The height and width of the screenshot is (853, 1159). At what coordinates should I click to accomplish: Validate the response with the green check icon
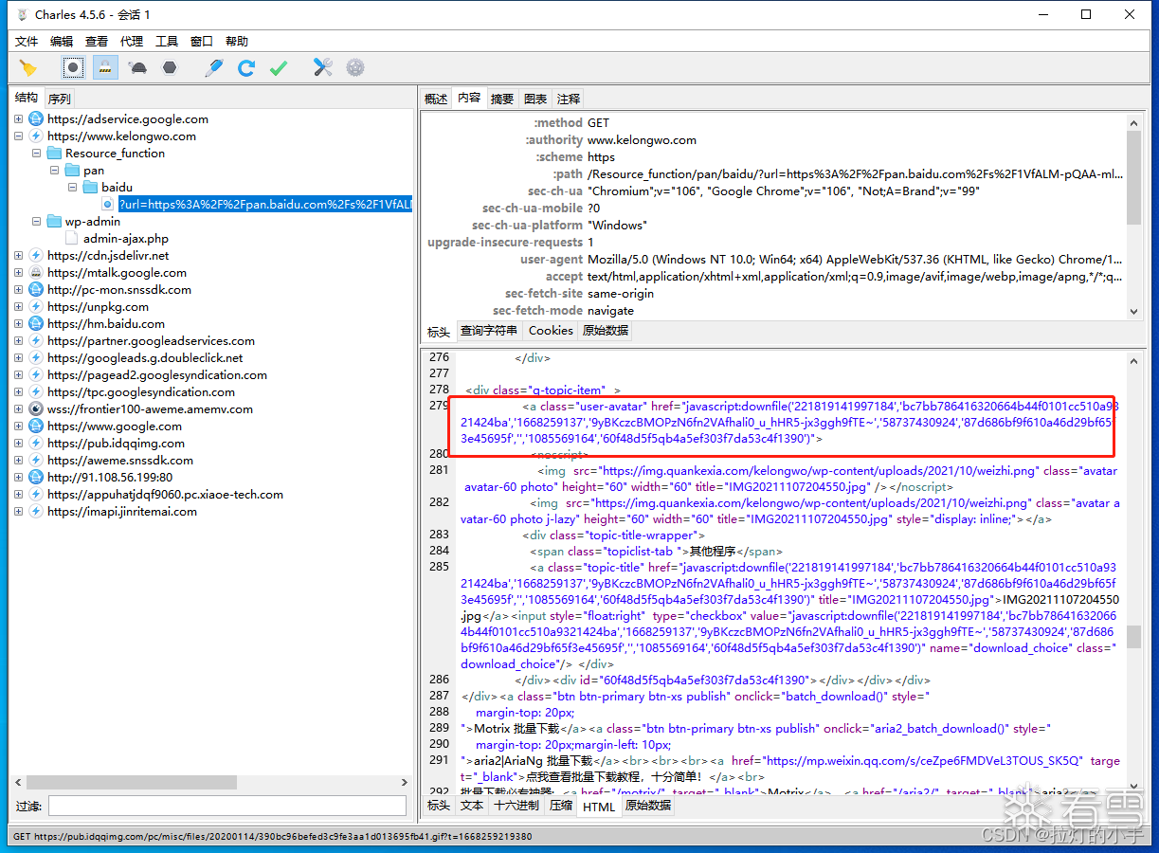click(x=279, y=67)
